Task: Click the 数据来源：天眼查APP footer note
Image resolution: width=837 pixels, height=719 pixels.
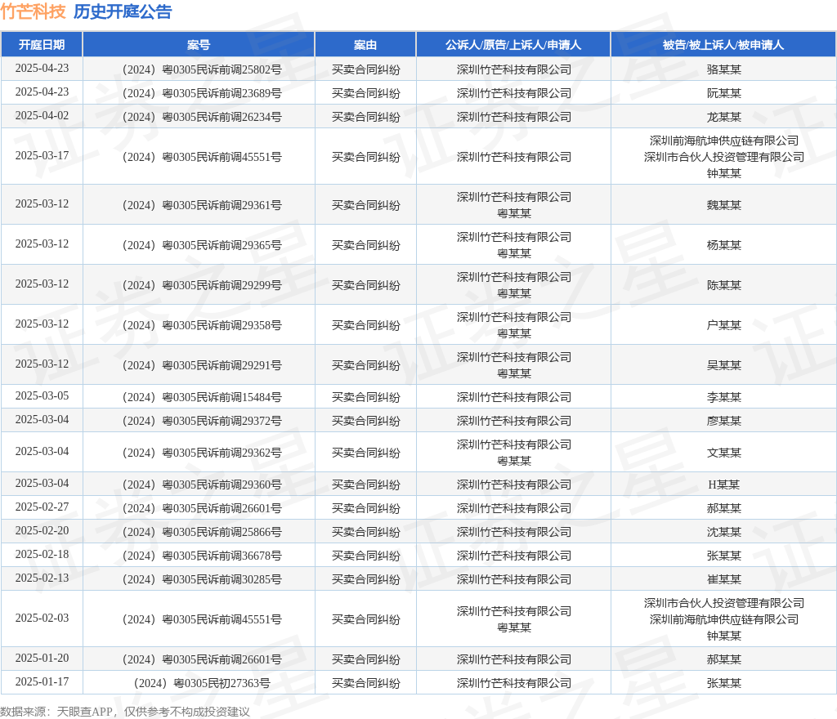Action: pyautogui.click(x=125, y=712)
